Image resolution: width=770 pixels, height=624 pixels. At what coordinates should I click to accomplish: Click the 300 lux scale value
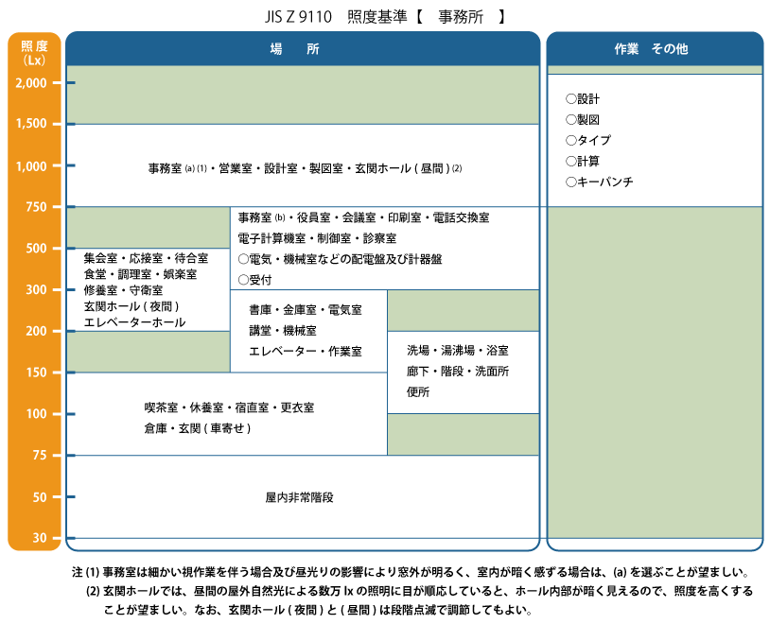(x=36, y=289)
